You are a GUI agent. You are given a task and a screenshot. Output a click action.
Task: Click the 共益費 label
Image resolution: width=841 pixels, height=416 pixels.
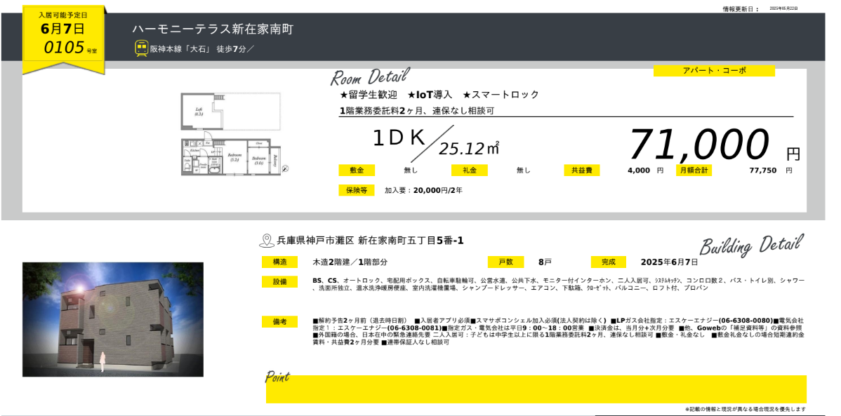click(x=581, y=170)
